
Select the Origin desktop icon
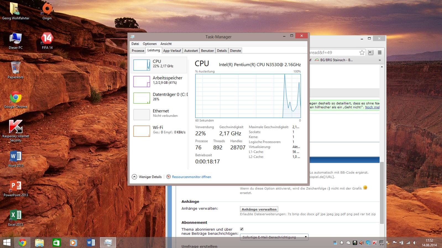[x=47, y=11]
